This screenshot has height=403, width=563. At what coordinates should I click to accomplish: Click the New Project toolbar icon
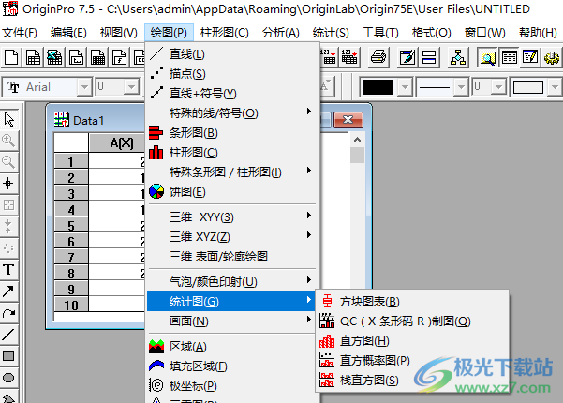tap(11, 57)
